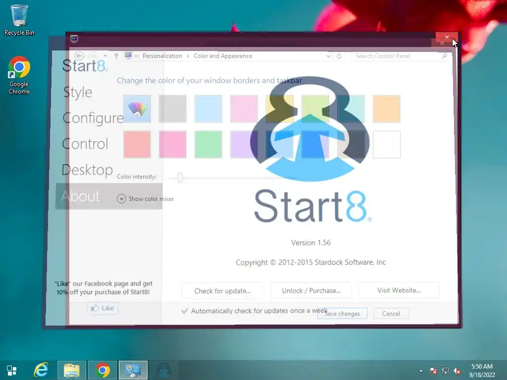
Task: Click Check for update button
Action: click(x=222, y=291)
